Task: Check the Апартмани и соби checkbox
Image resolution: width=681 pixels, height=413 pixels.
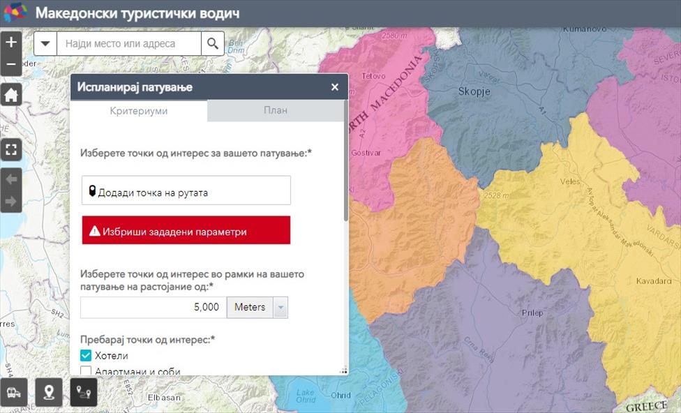Action: pos(86,371)
